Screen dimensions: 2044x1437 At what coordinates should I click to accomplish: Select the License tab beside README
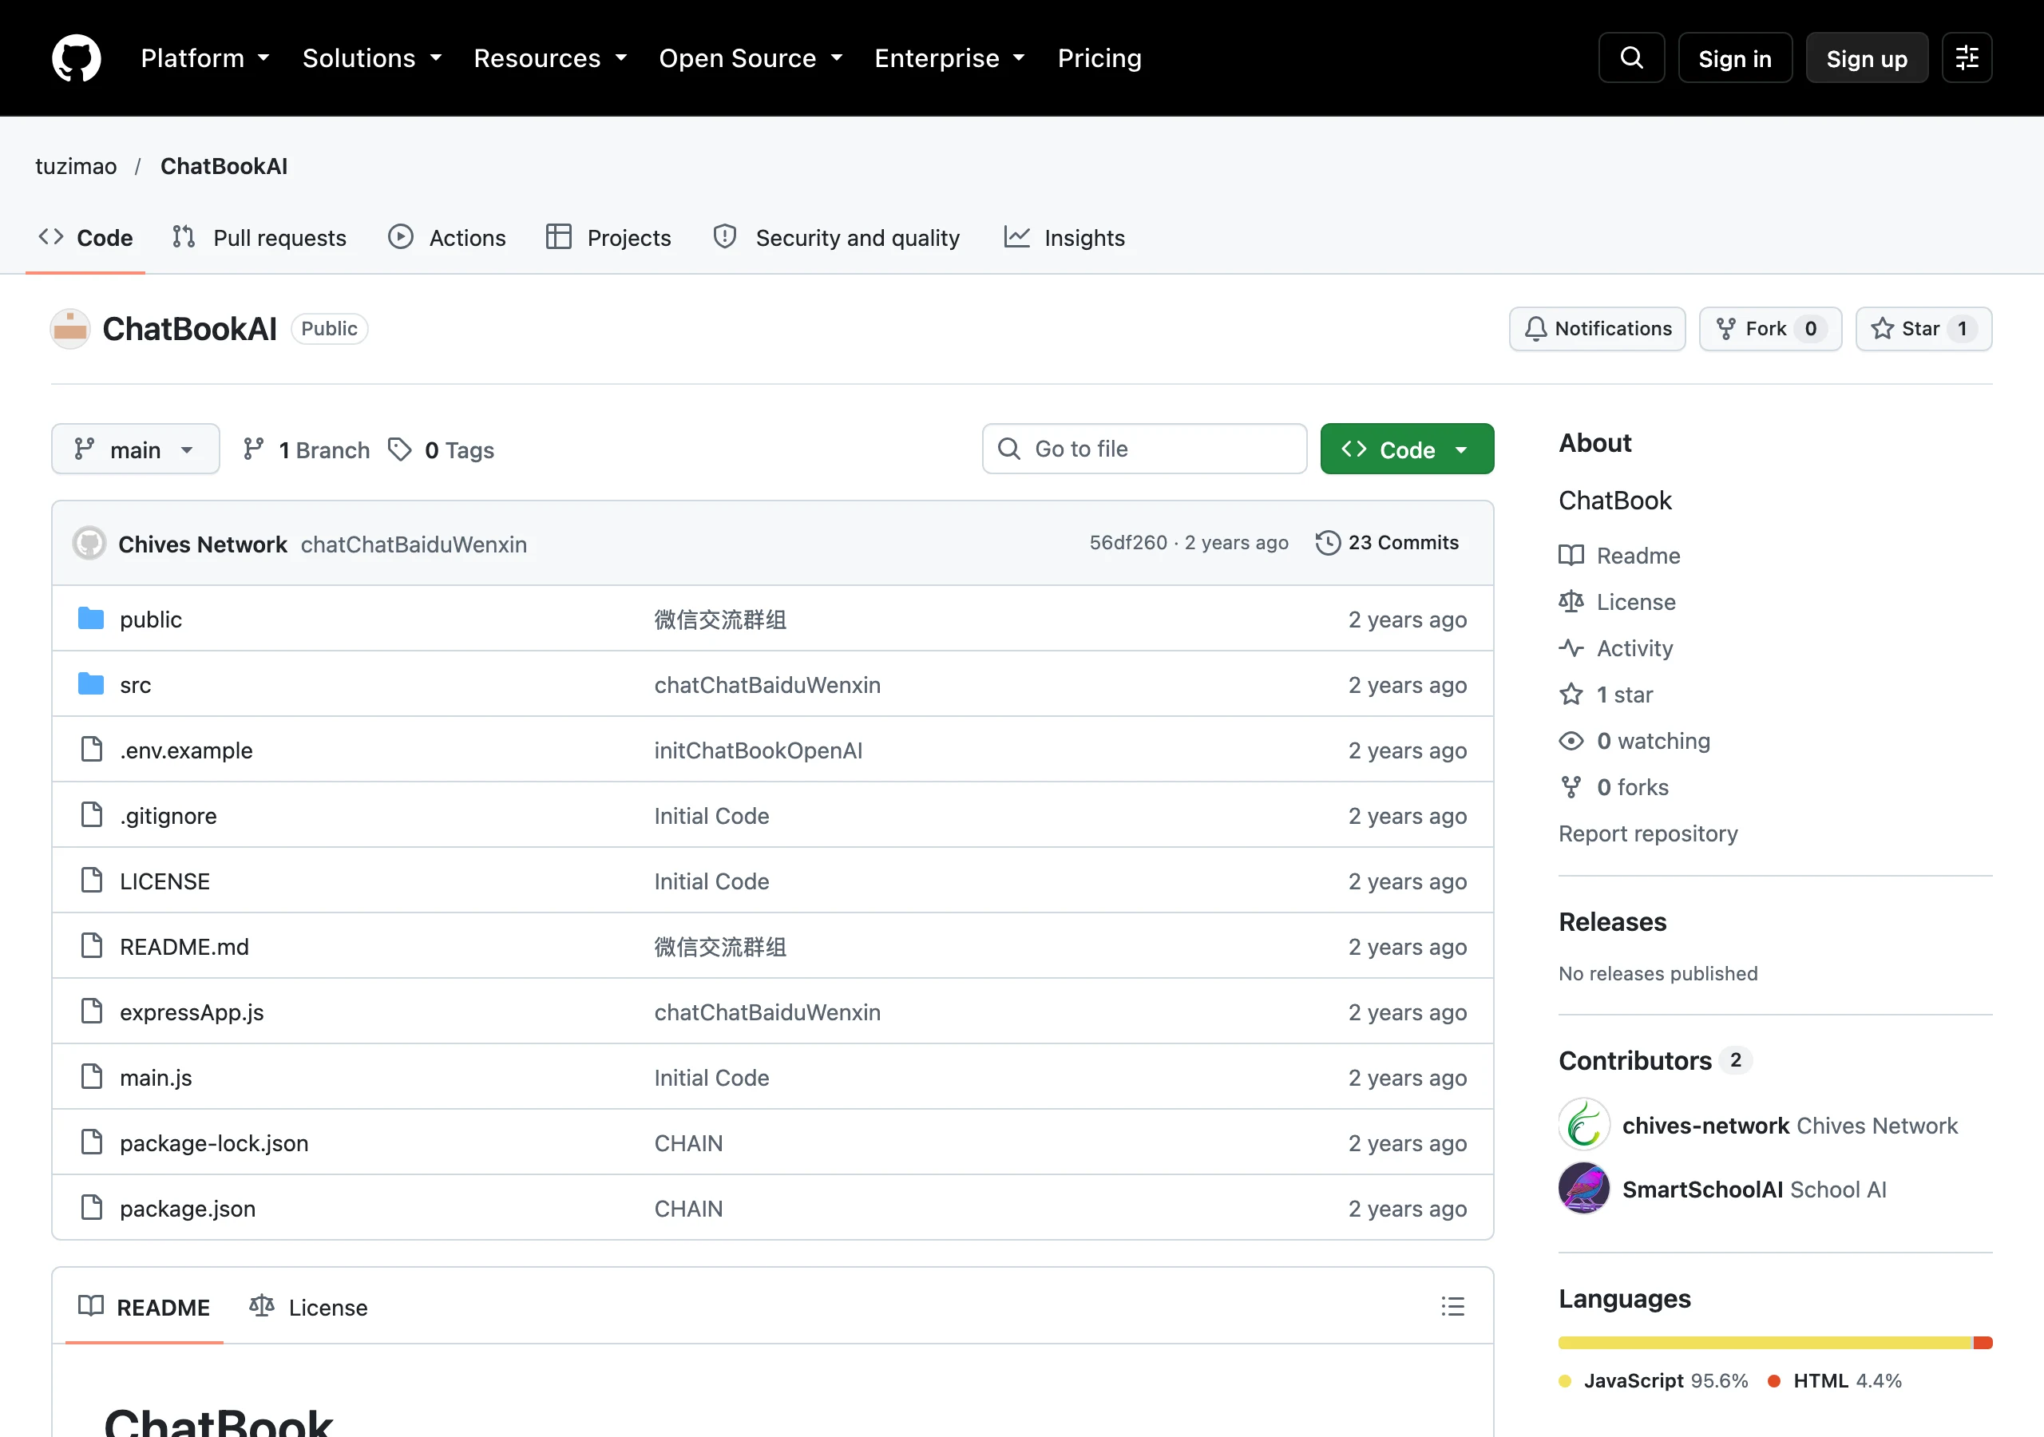point(309,1307)
